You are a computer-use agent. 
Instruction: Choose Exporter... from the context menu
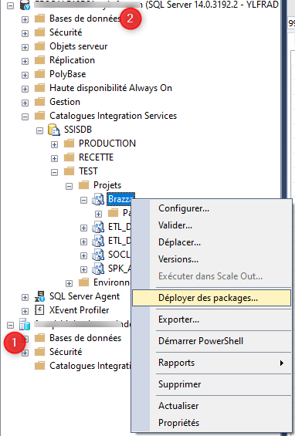pos(212,319)
